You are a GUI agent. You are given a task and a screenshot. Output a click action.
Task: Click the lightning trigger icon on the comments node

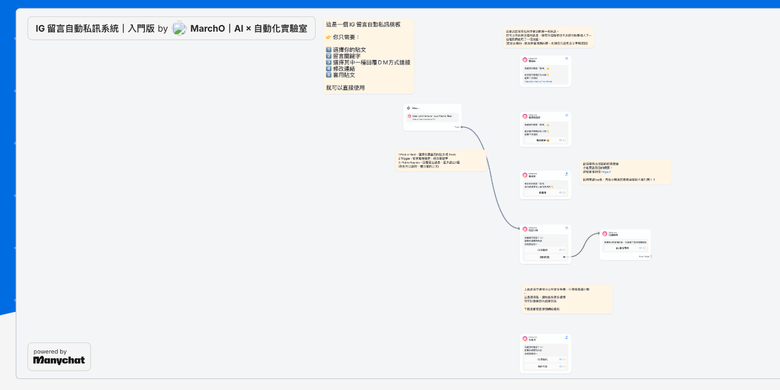pos(408,108)
